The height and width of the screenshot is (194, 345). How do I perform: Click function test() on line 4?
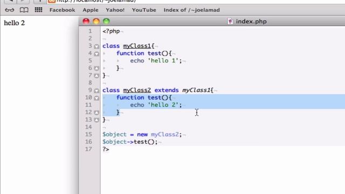(144, 53)
